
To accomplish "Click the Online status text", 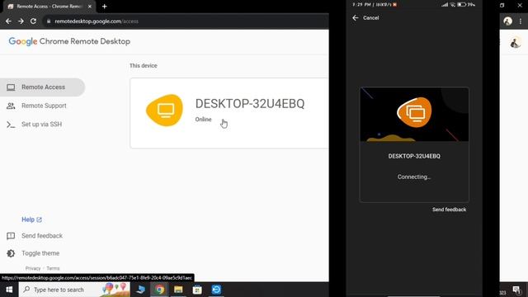I will [x=204, y=120].
